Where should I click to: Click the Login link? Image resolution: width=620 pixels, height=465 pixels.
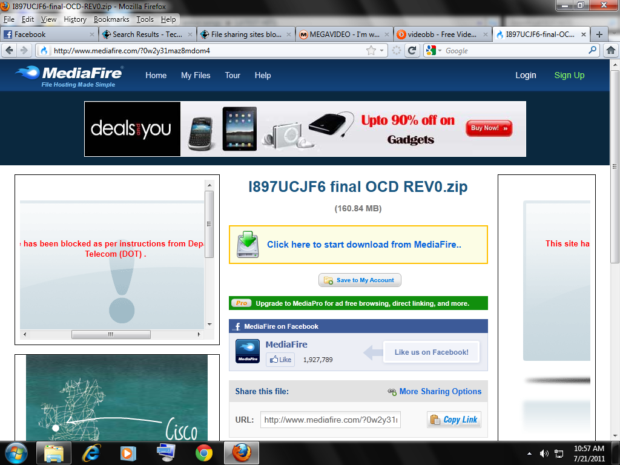point(526,75)
